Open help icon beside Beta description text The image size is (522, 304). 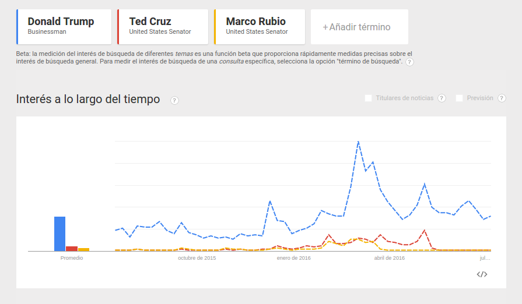click(409, 62)
